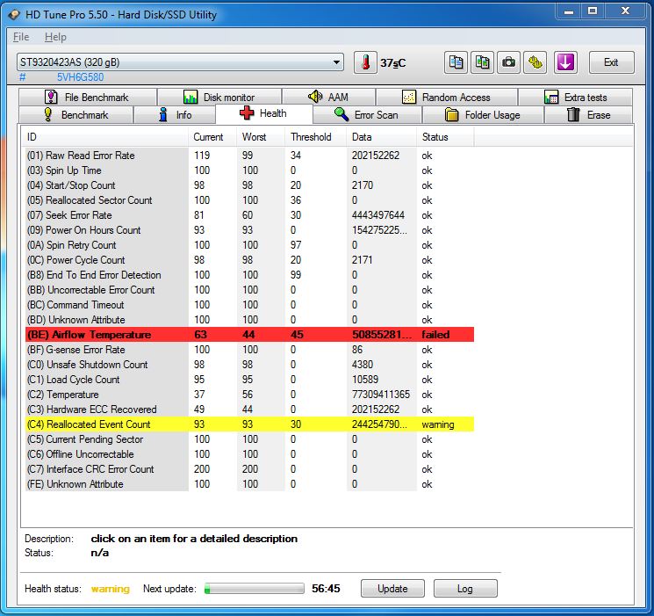Select the (C3) Hardware ECC Recovered row
Viewport: 654px width, 616px height.
[x=249, y=409]
